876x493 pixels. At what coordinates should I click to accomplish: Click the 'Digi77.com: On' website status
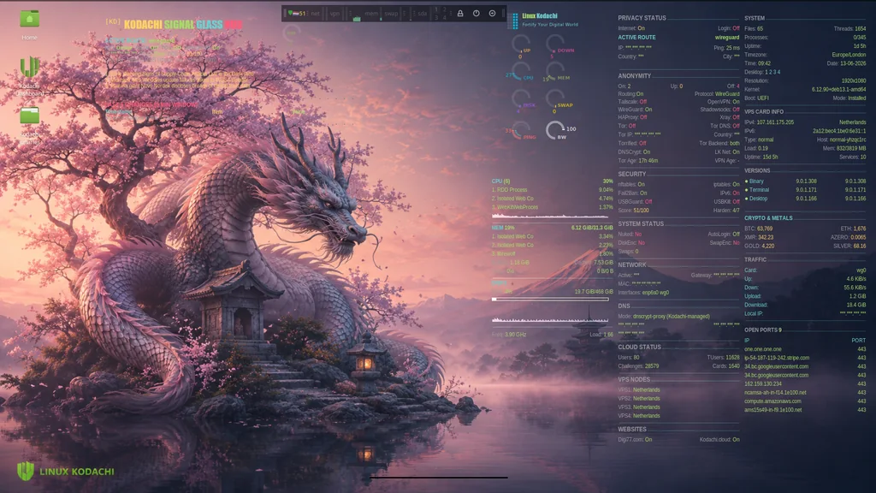pos(635,439)
